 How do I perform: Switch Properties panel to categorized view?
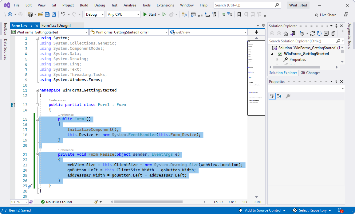[272, 96]
